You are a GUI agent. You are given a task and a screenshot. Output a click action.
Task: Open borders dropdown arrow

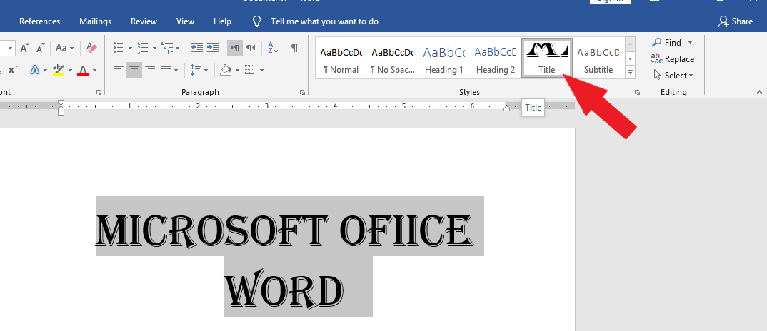(x=261, y=71)
